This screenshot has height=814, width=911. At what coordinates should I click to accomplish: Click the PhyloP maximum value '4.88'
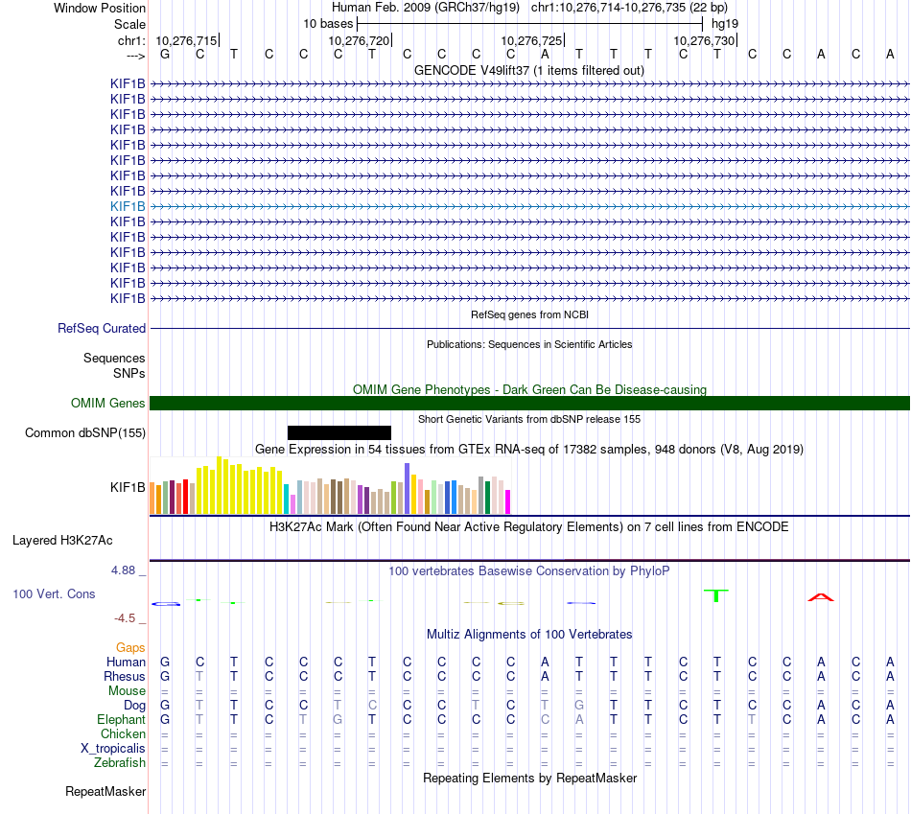click(x=123, y=570)
